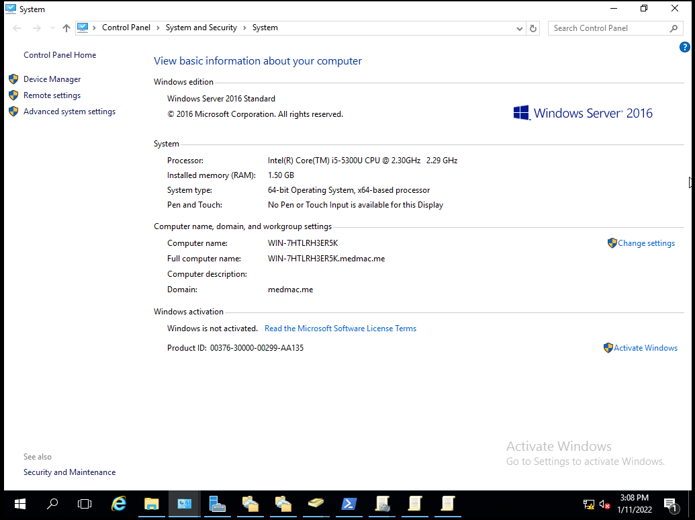
Task: Expand chevron after System and Security breadcrumb
Action: [244, 28]
